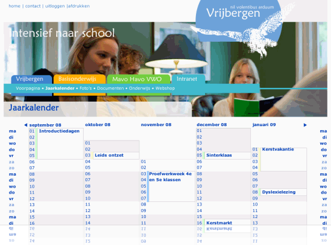Click the januari 09 month heading

click(264, 125)
